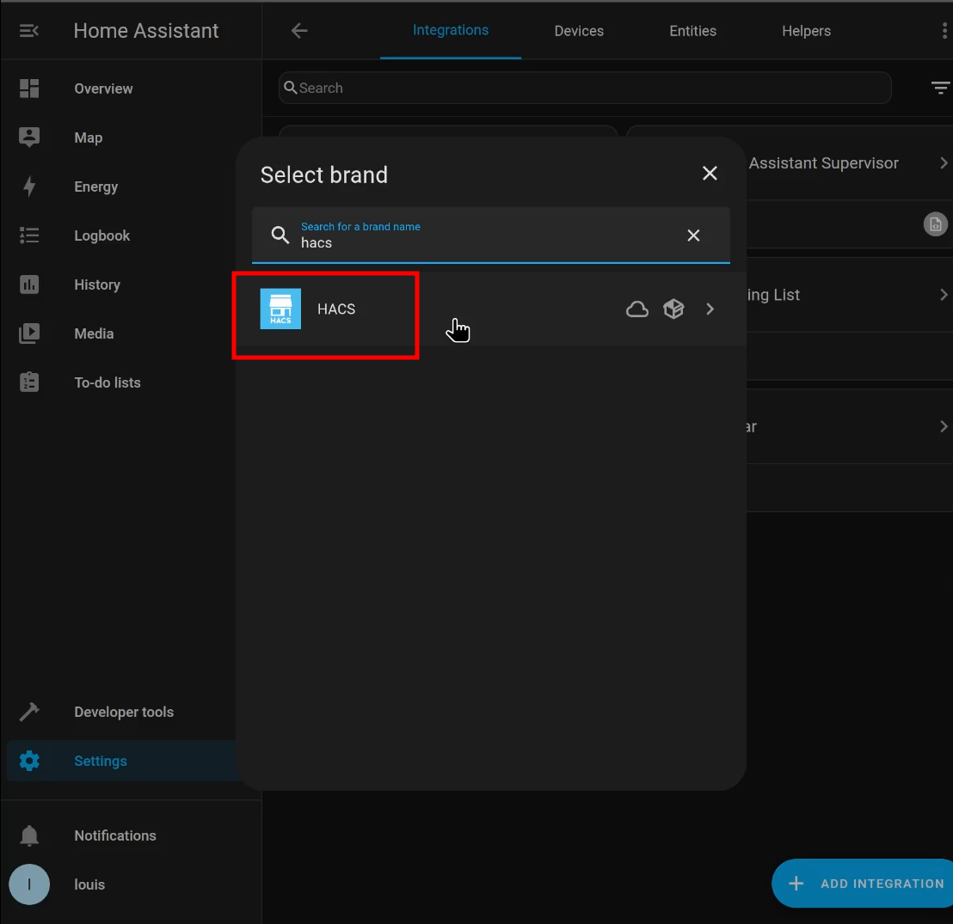Click the Add Integration button
Image resolution: width=953 pixels, height=924 pixels.
[x=863, y=884]
